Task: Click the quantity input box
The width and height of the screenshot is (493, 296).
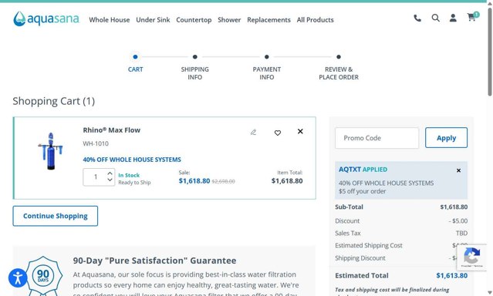Action: coord(96,177)
